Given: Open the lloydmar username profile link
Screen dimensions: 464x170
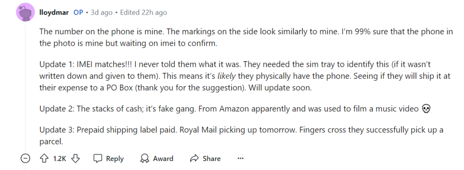Looking at the screenshot, I should click(54, 13).
